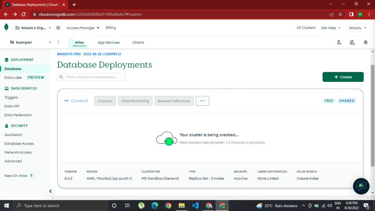The image size is (375, 211).
Task: Bookmark this page with star icon
Action: click(340, 14)
